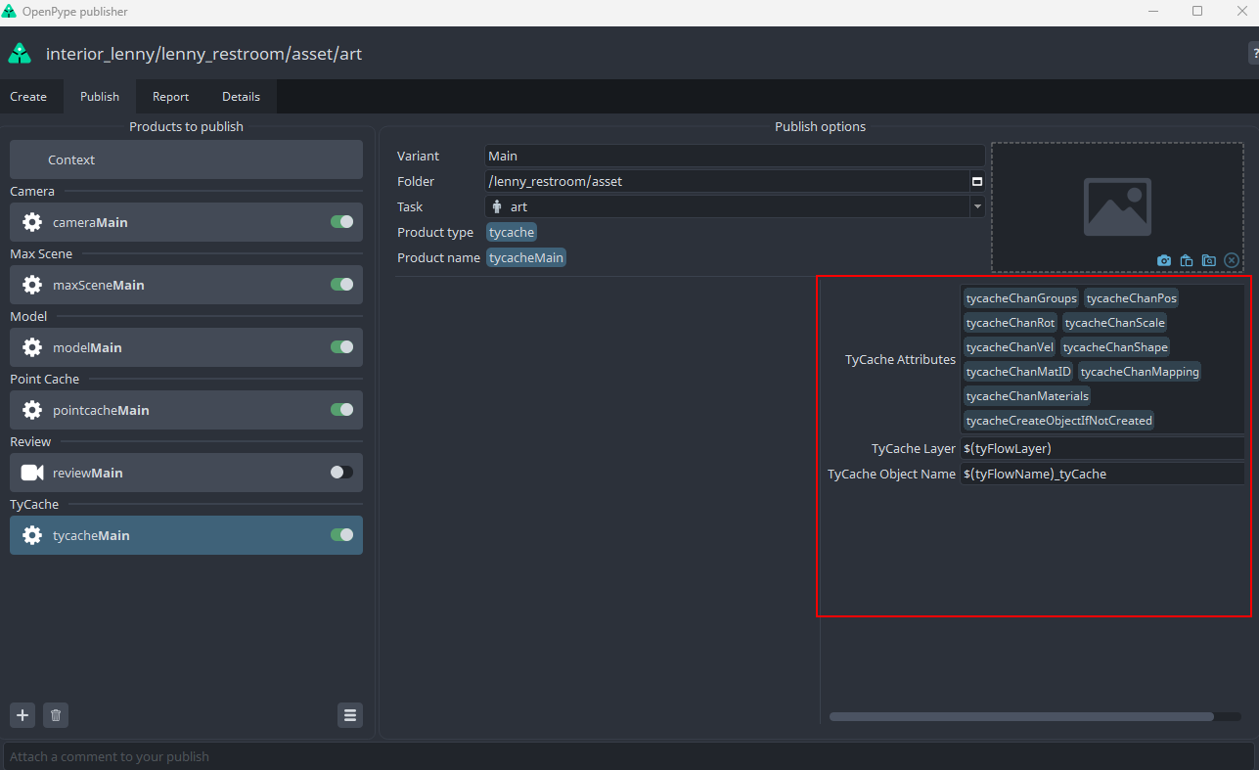Click the gear icon next to pointcacheMain

(x=32, y=410)
